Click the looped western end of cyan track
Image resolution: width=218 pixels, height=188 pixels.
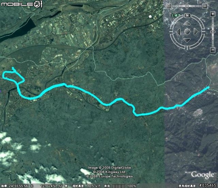coord(13,75)
